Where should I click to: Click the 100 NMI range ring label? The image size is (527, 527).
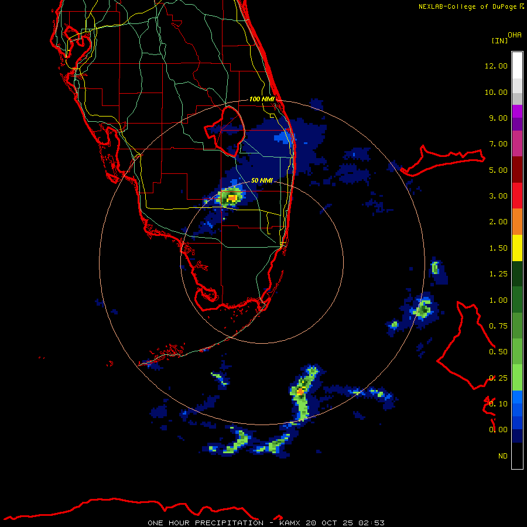262,99
